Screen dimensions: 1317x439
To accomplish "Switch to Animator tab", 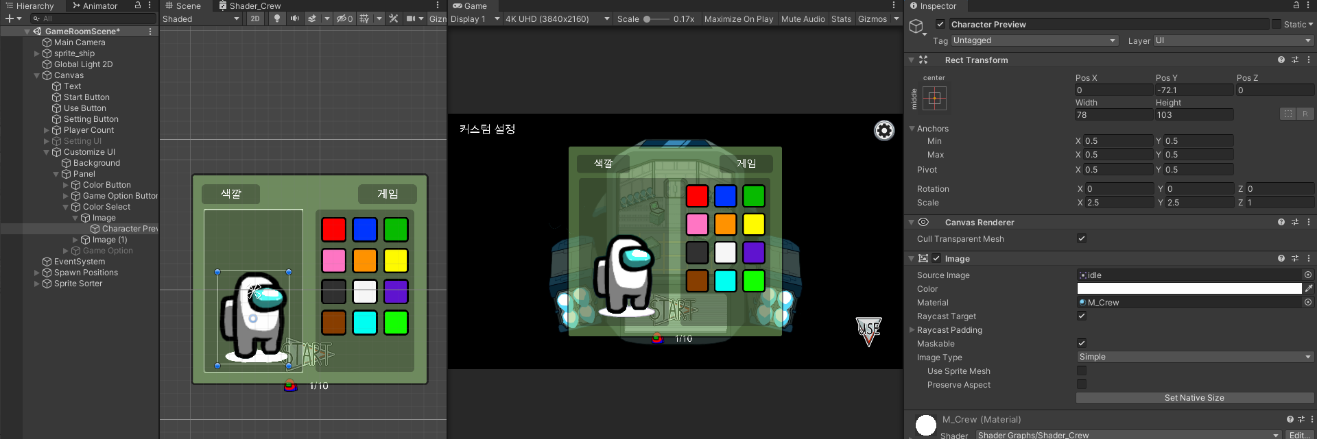I will pos(95,5).
